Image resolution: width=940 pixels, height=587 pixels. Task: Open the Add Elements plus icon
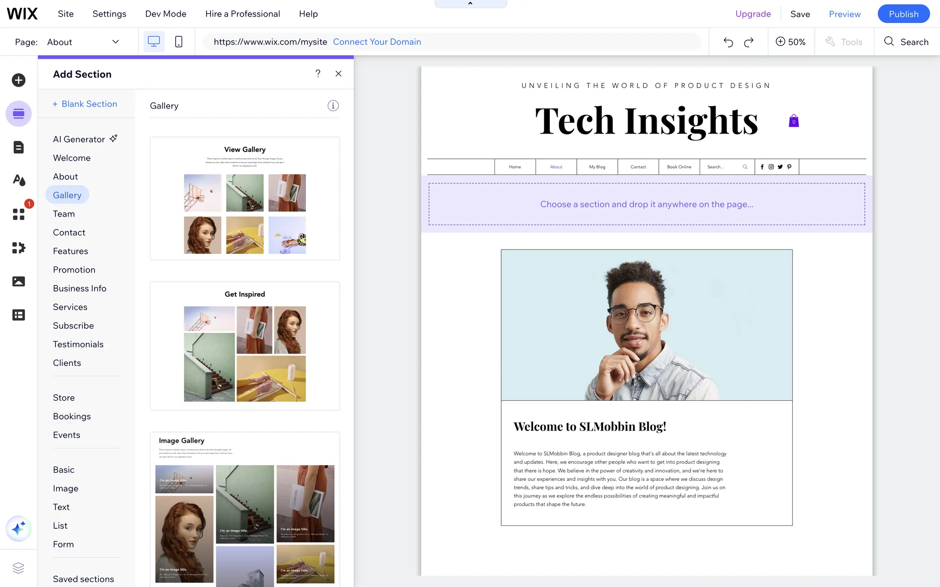19,80
